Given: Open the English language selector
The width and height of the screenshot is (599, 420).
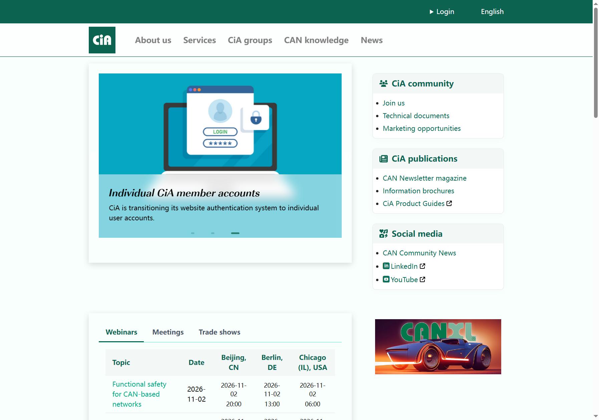Looking at the screenshot, I should click(492, 12).
